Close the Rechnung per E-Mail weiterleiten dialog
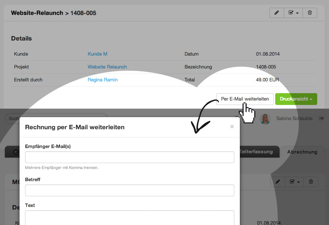 point(232,126)
